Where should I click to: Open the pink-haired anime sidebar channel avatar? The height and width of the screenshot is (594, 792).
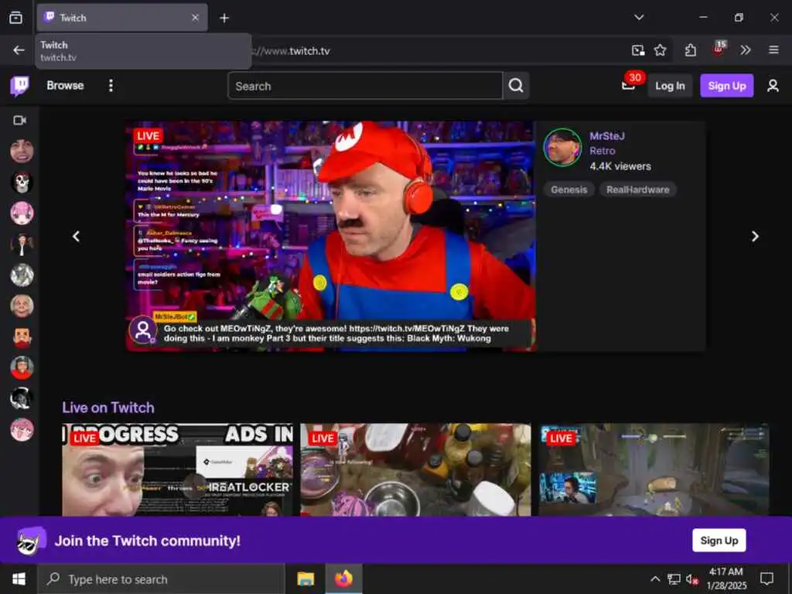pos(22,213)
